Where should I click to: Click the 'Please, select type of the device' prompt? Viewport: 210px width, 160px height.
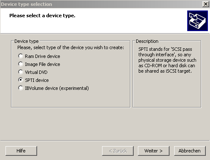[70, 47]
